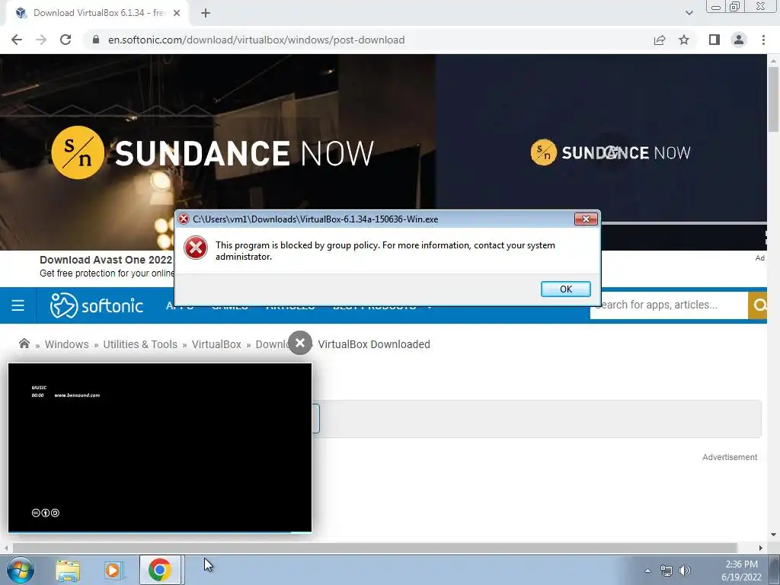Show hidden tray icons arrow
Viewport: 780px width, 585px height.
point(647,571)
